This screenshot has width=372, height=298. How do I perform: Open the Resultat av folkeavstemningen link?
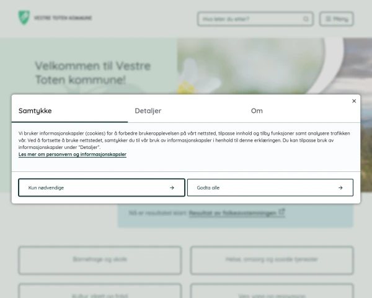coord(237,213)
